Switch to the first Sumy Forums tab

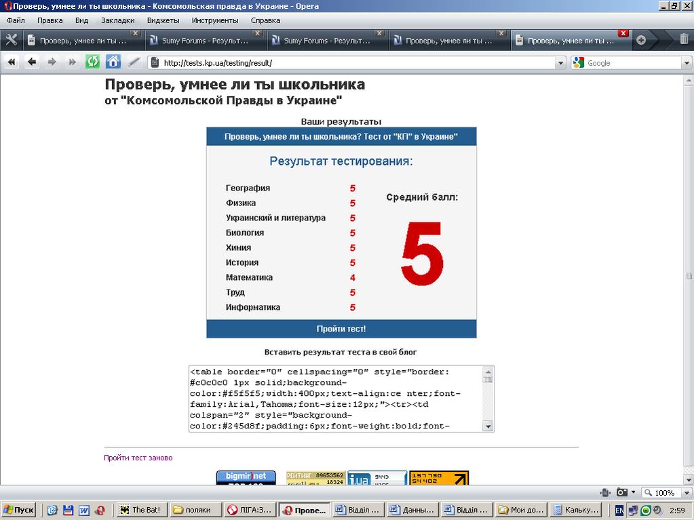point(204,41)
